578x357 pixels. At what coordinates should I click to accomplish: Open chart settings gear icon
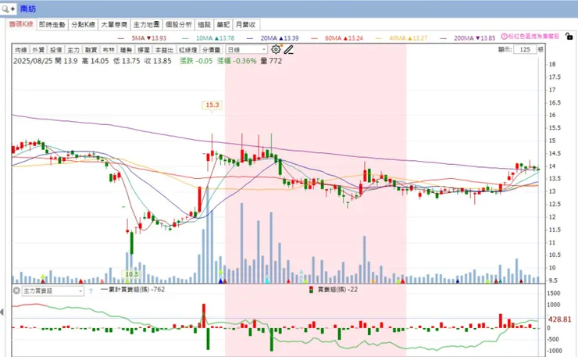click(x=276, y=49)
